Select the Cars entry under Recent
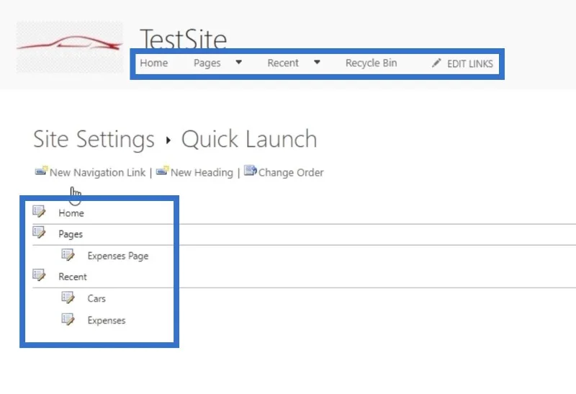576x394 pixels. point(96,298)
